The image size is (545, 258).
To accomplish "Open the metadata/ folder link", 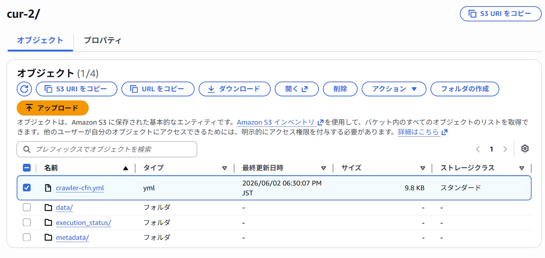I will 72,238.
